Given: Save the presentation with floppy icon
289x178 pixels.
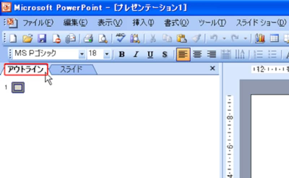Looking at the screenshot, I should 42,39.
